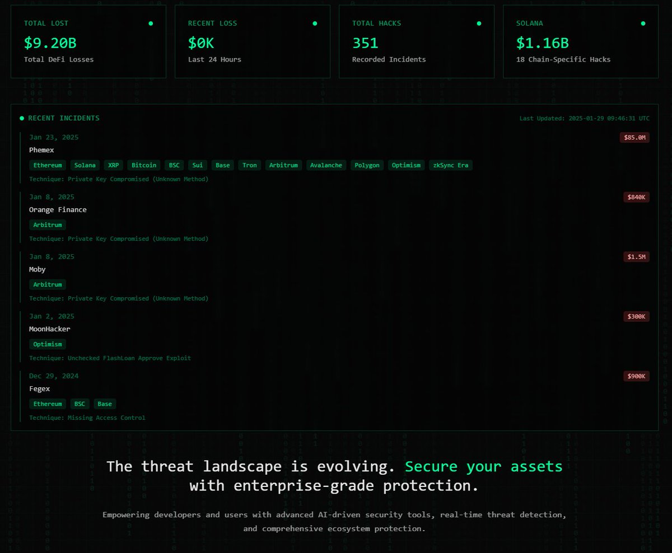
Task: Select the Tron chain tag
Action: (x=250, y=165)
